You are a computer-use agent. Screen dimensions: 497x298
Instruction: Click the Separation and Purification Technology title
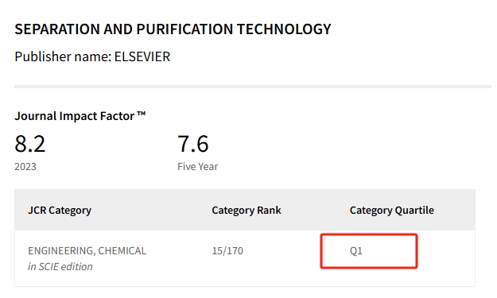point(173,29)
